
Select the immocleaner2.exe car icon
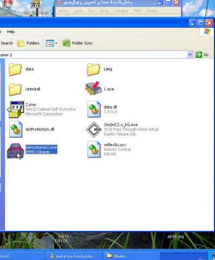click(x=15, y=151)
